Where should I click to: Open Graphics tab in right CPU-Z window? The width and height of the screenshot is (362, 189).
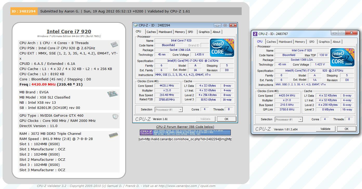[324, 42]
